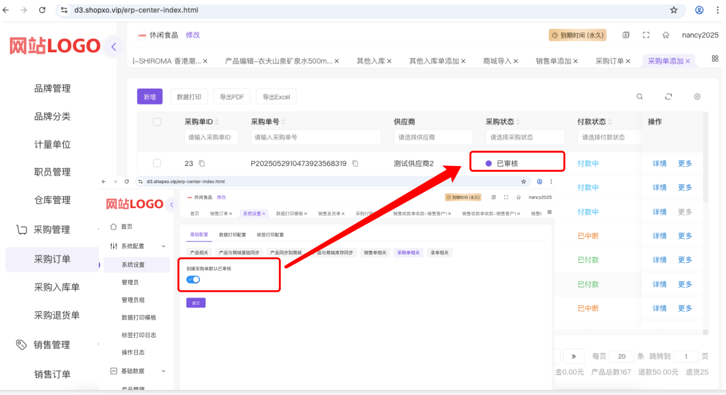726x395 pixels.
Task: Click the star icon in inner screenshot address bar
Action: click(x=524, y=182)
